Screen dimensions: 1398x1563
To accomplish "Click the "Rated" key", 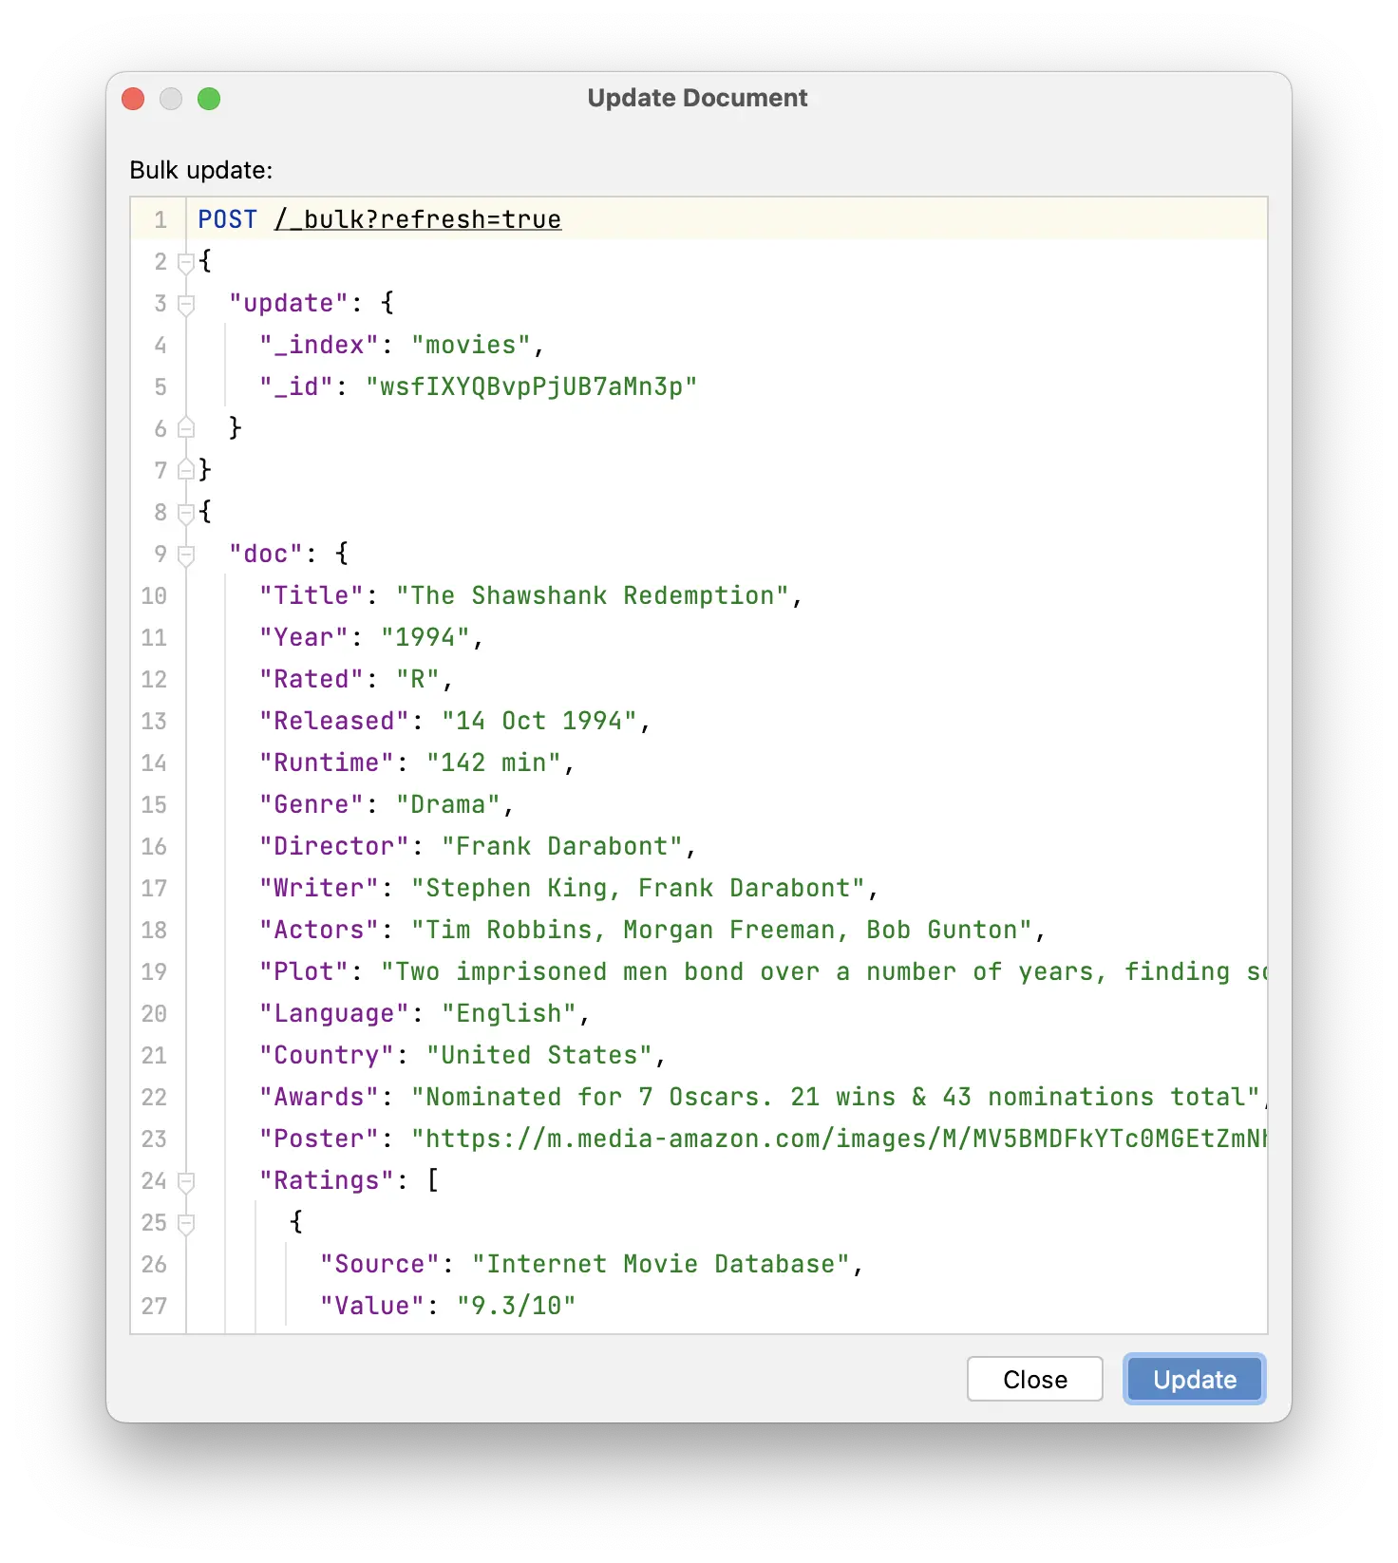I will point(312,679).
